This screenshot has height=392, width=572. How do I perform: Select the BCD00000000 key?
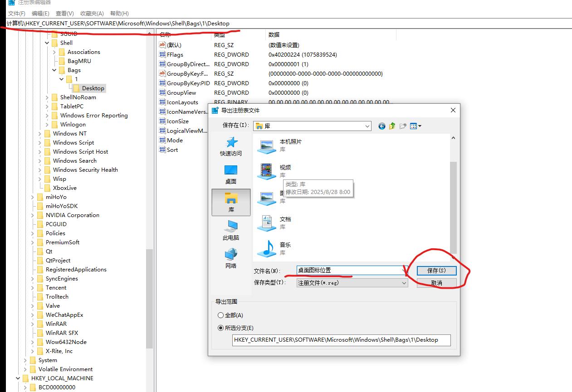coord(57,387)
